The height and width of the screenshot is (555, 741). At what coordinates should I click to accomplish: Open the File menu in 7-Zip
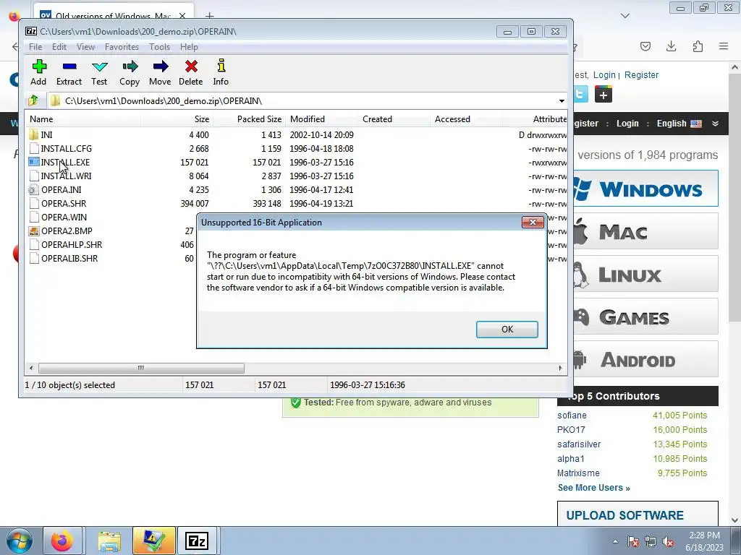click(x=35, y=47)
